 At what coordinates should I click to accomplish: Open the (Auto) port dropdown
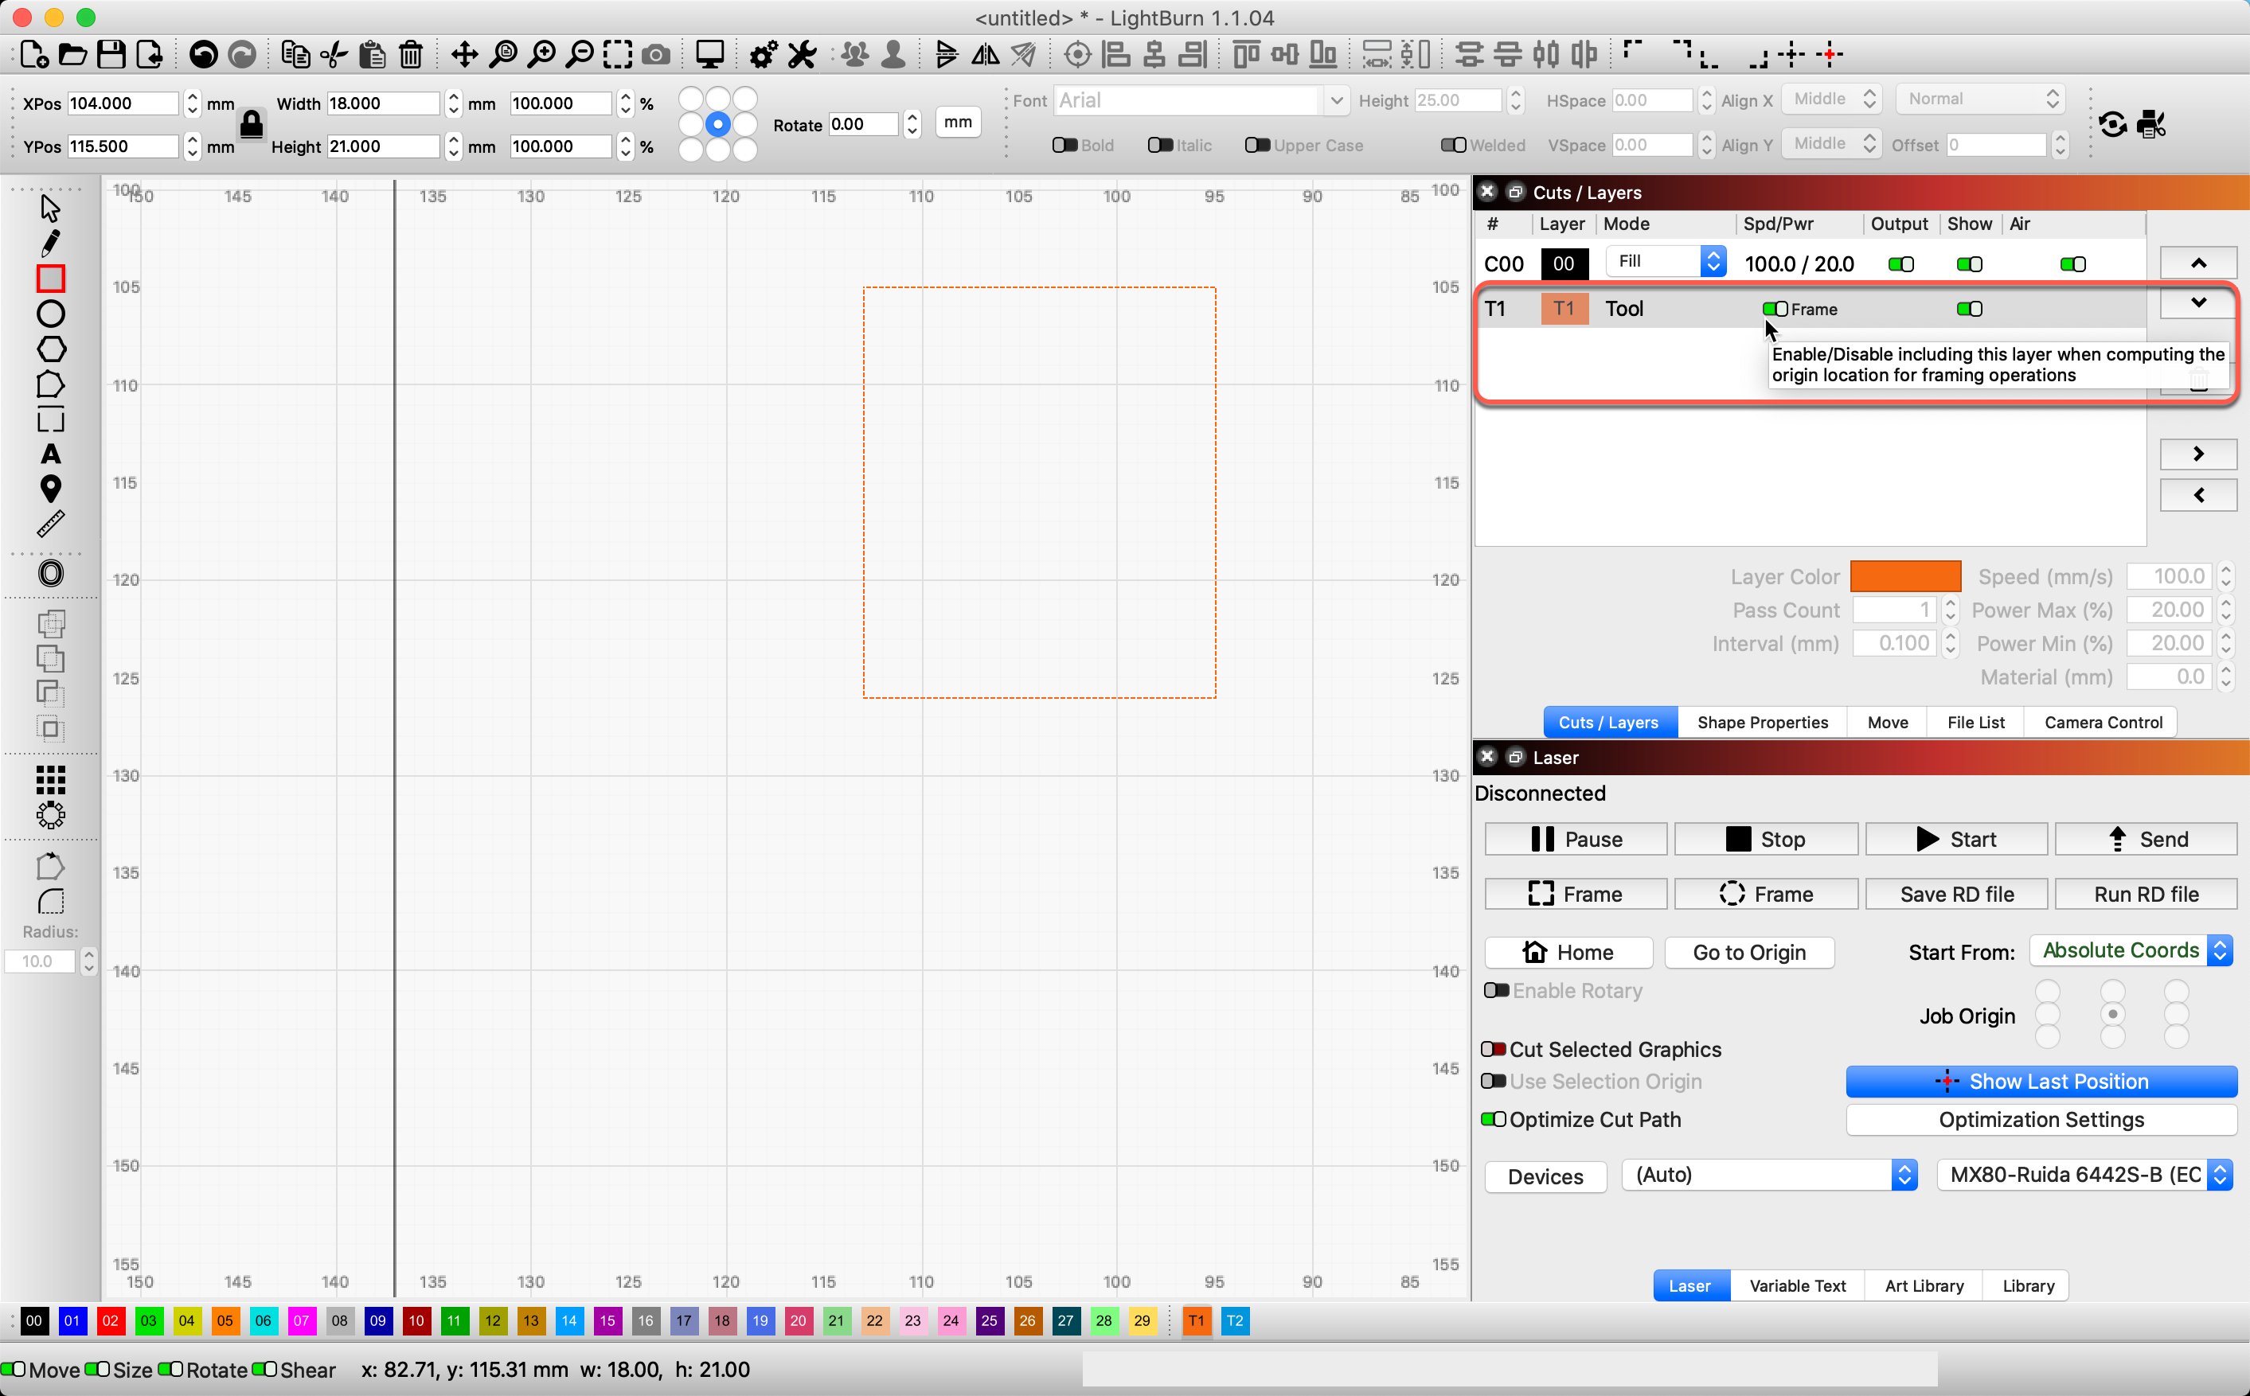(1769, 1176)
